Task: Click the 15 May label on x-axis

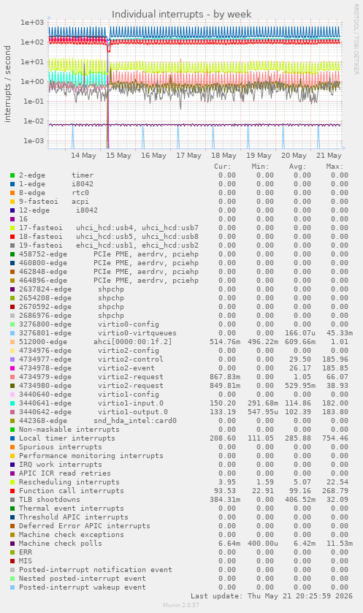Action: (118, 156)
